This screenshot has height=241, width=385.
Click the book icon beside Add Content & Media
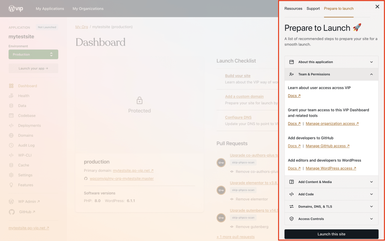coord(291,182)
